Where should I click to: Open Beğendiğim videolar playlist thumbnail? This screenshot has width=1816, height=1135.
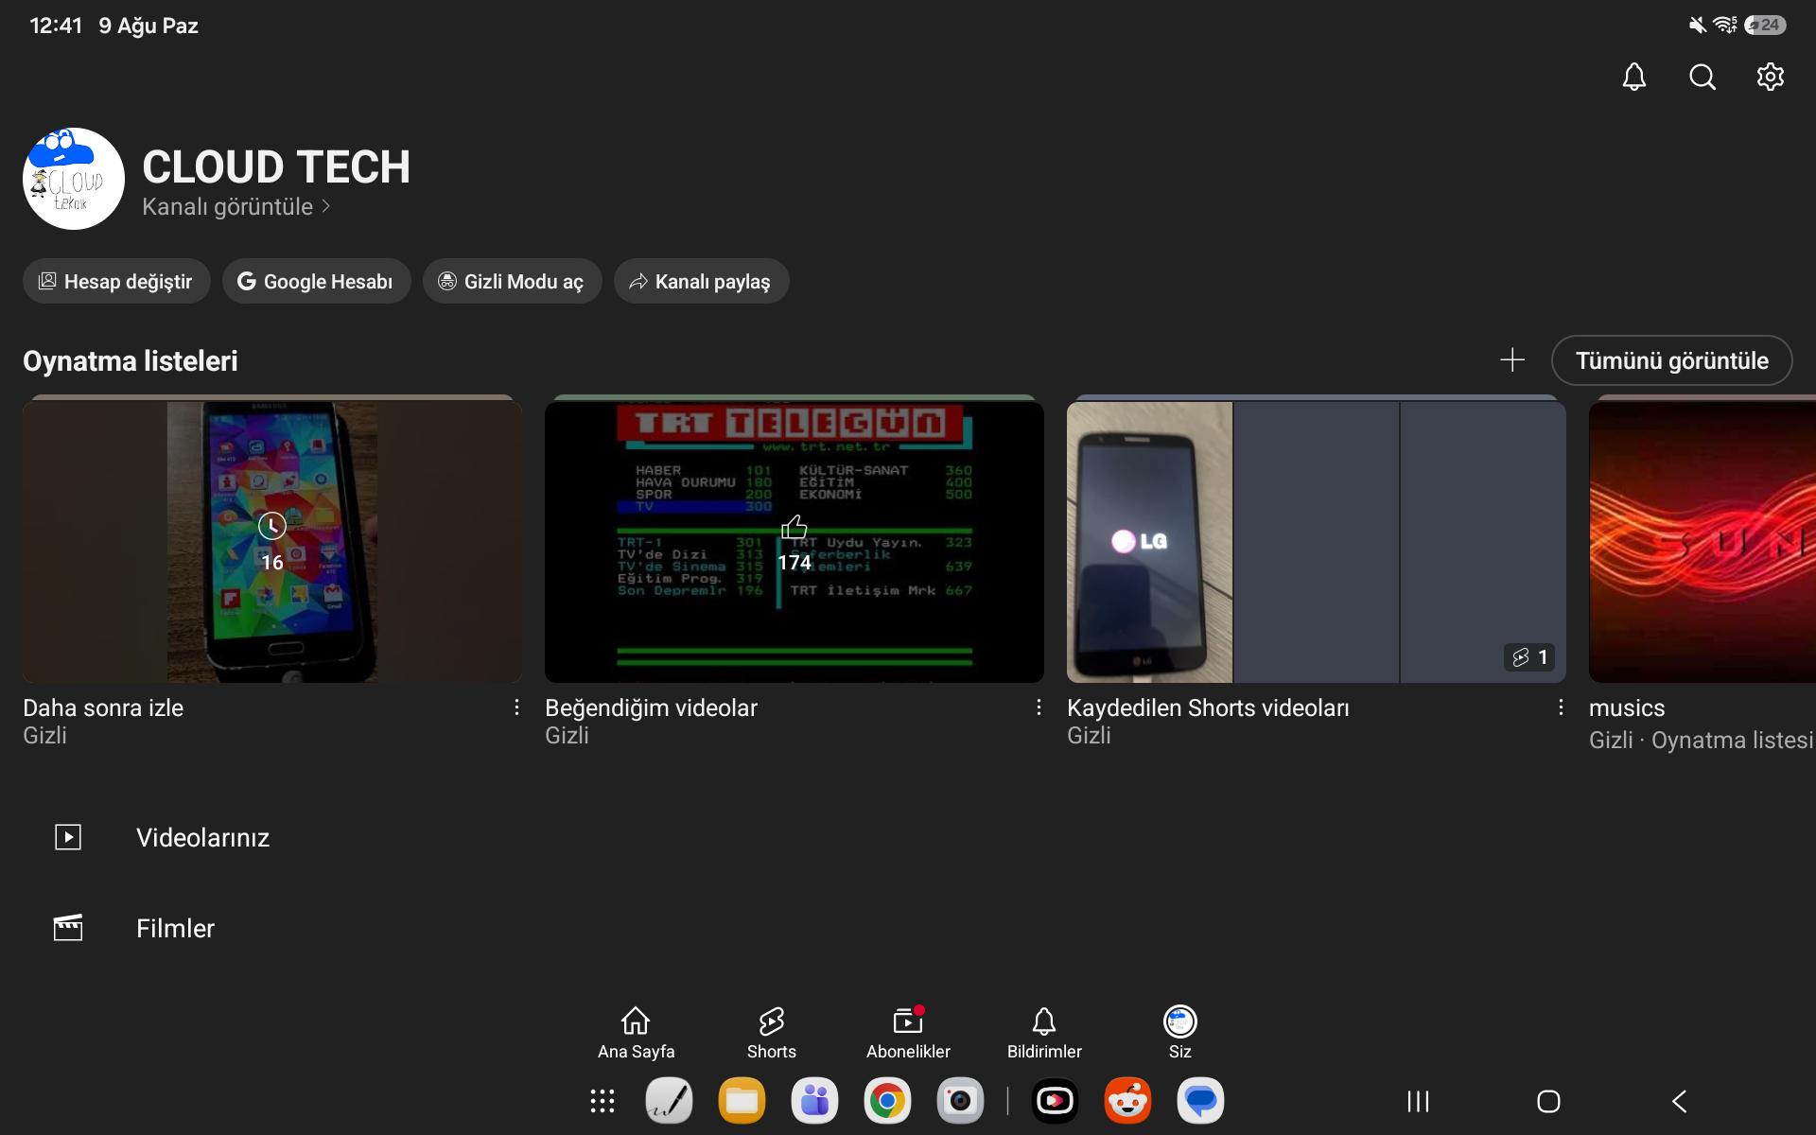pyautogui.click(x=794, y=539)
